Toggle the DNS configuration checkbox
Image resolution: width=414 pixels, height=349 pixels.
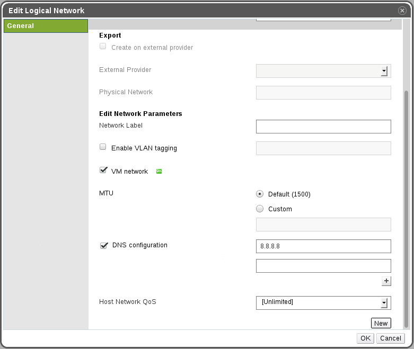[x=104, y=245]
